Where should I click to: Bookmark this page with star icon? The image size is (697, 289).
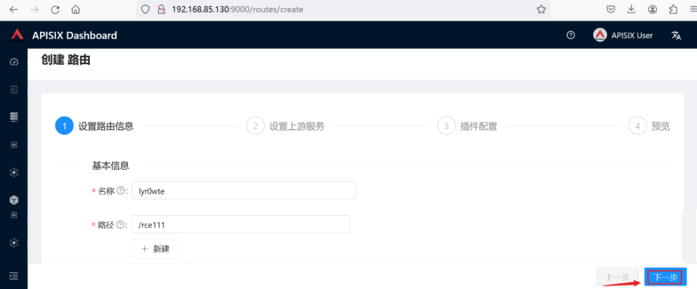click(x=541, y=10)
